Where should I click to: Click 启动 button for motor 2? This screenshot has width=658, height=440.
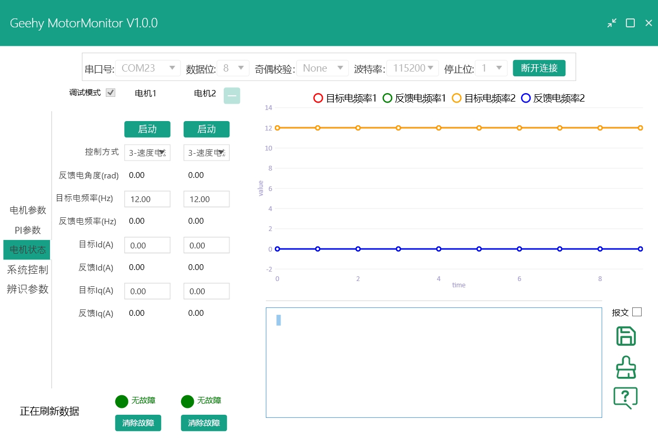click(x=206, y=129)
